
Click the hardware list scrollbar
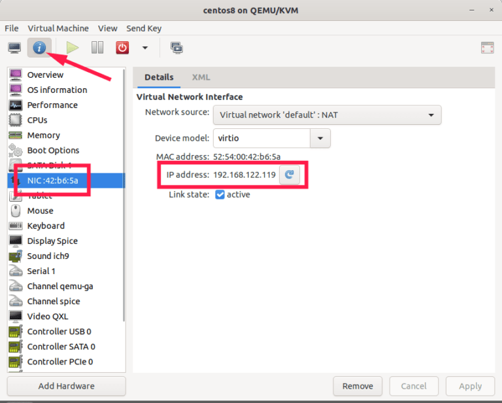click(x=124, y=196)
